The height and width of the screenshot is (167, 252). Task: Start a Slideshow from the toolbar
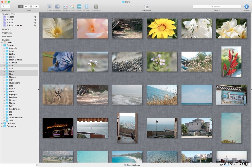pyautogui.click(x=146, y=7)
